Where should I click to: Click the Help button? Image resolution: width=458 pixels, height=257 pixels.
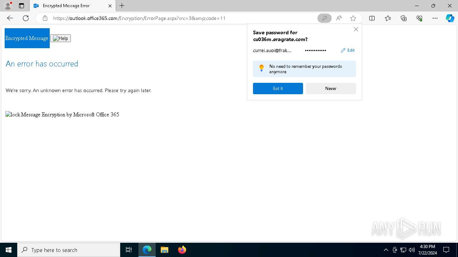tap(60, 38)
